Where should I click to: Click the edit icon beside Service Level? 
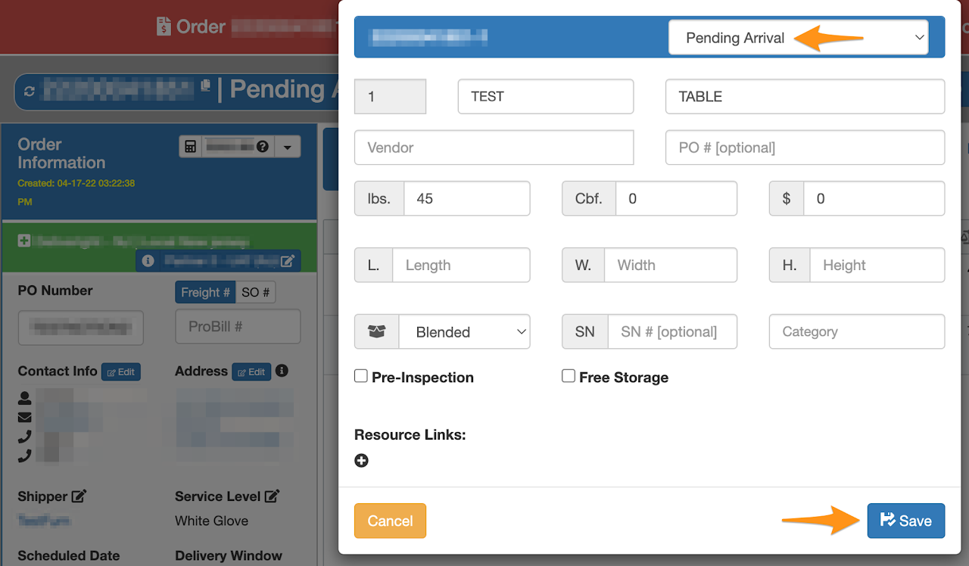pyautogui.click(x=272, y=496)
